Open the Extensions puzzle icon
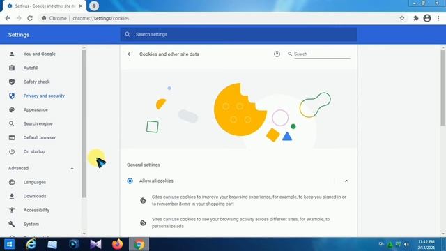 [x=415, y=18]
